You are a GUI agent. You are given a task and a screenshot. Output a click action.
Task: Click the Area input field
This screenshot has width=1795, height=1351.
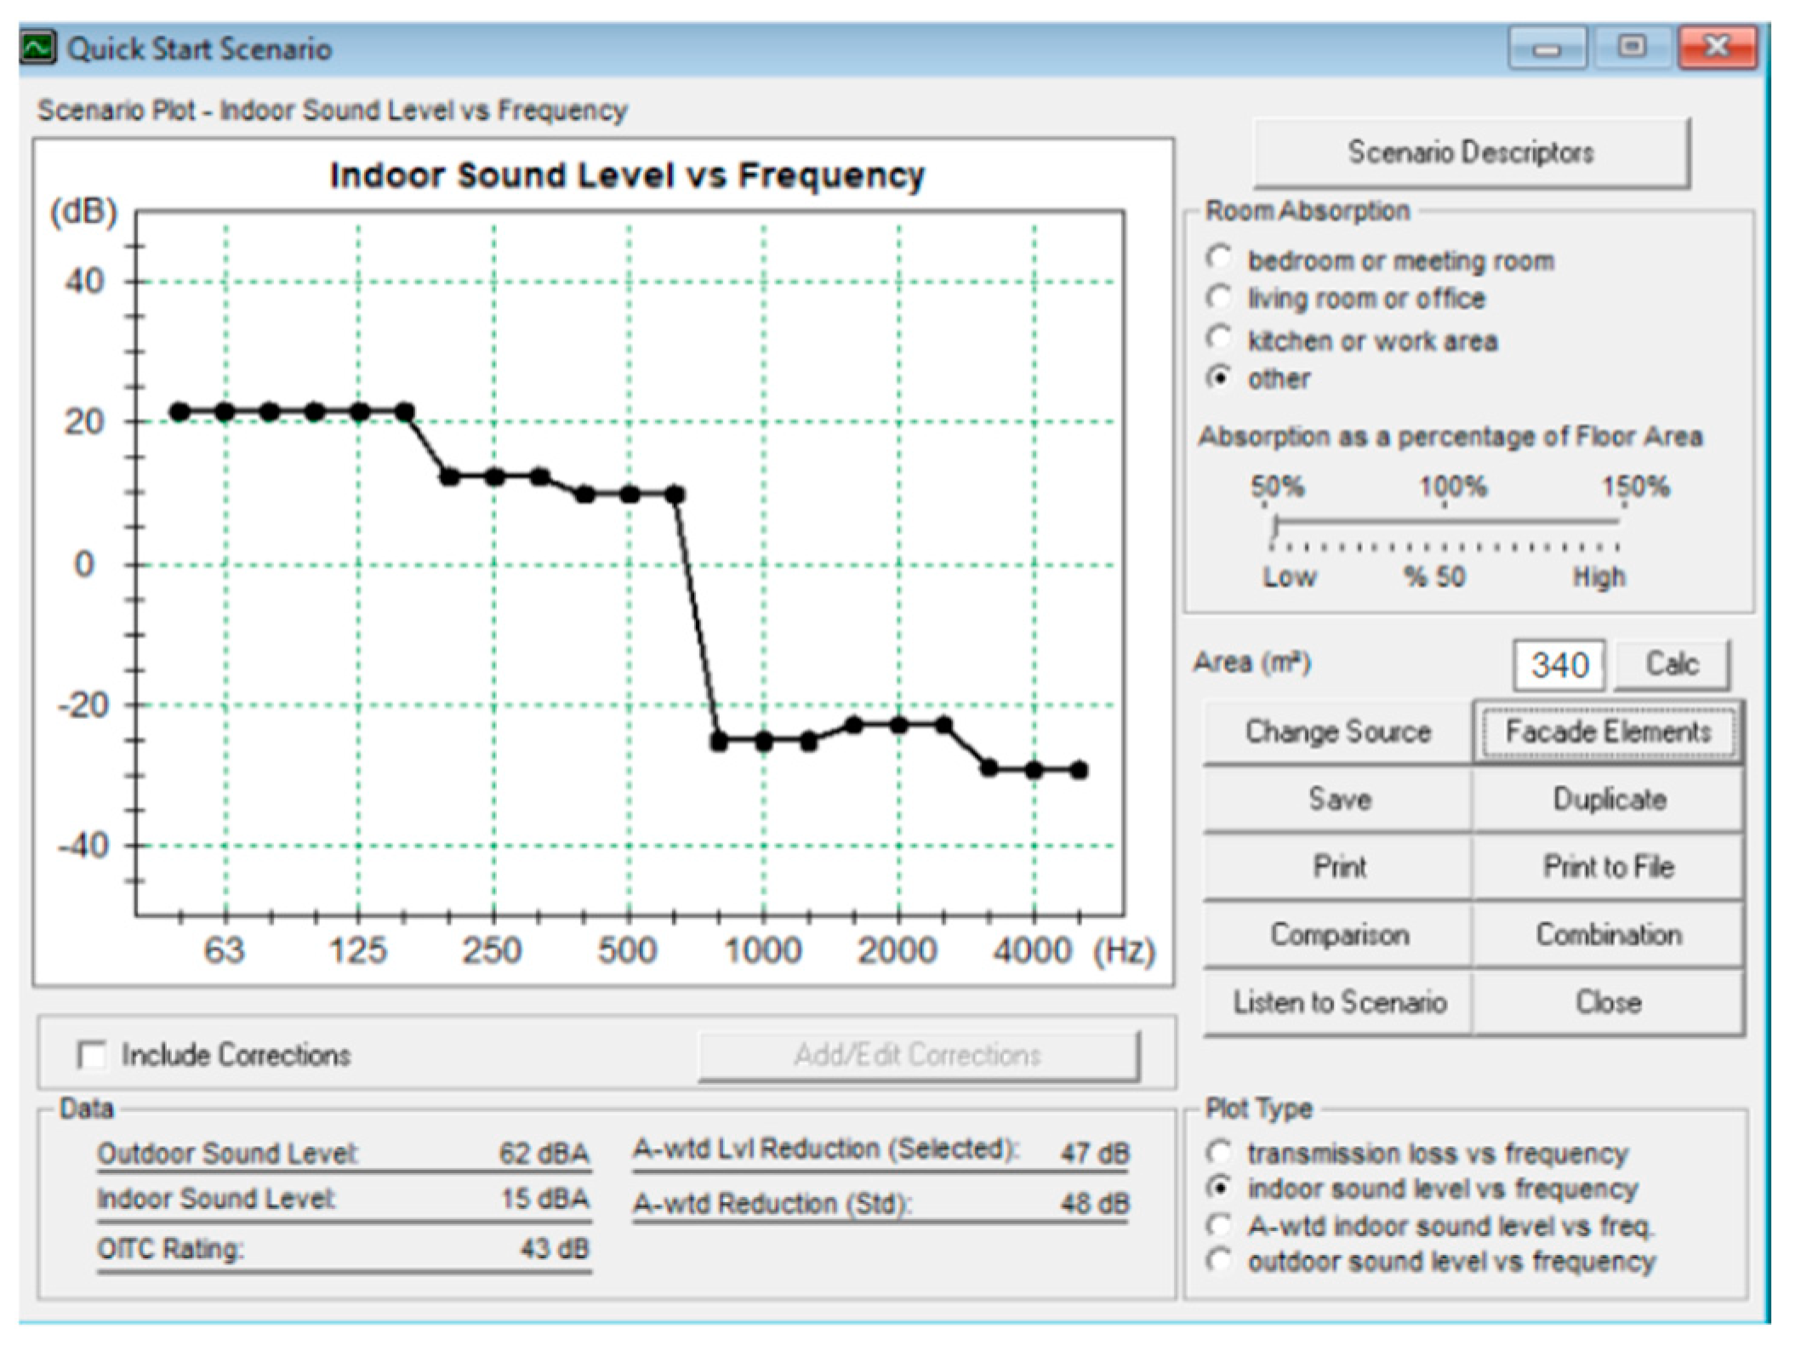(1559, 664)
